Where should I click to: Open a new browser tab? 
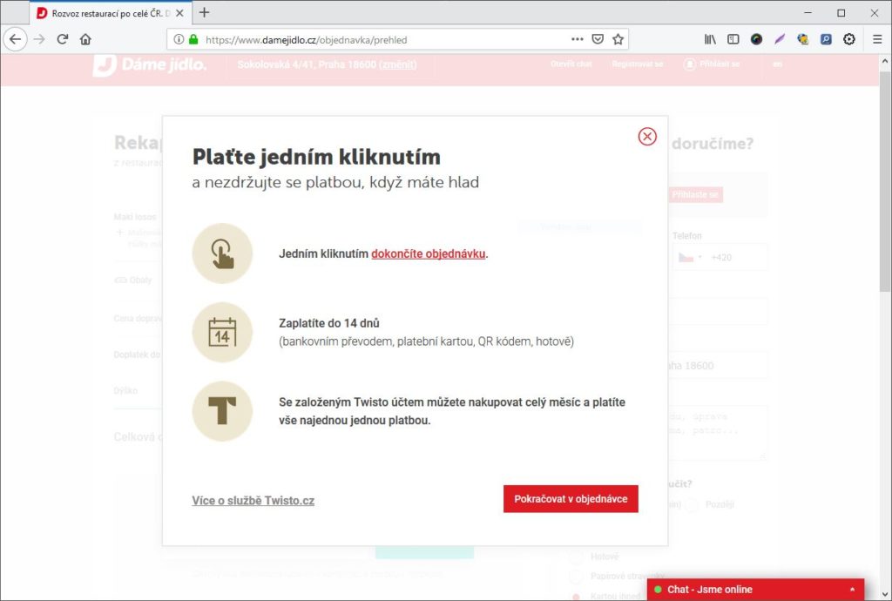point(204,12)
